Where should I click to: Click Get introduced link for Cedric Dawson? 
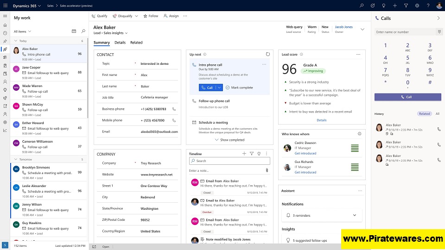(x=305, y=153)
